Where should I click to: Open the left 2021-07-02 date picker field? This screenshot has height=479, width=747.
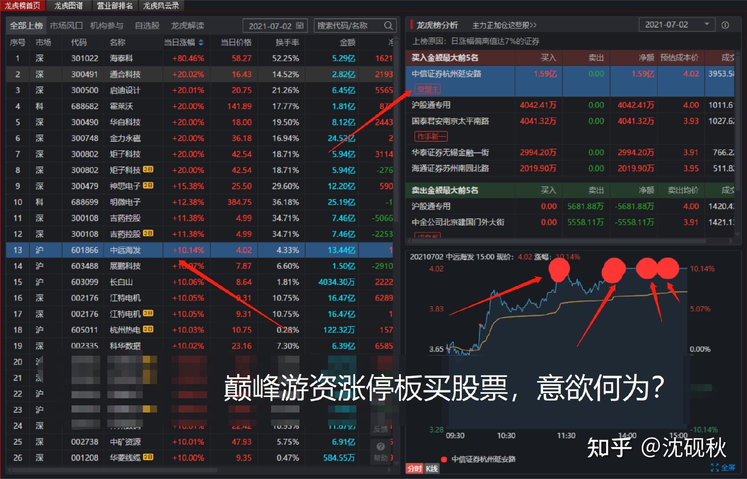(275, 26)
